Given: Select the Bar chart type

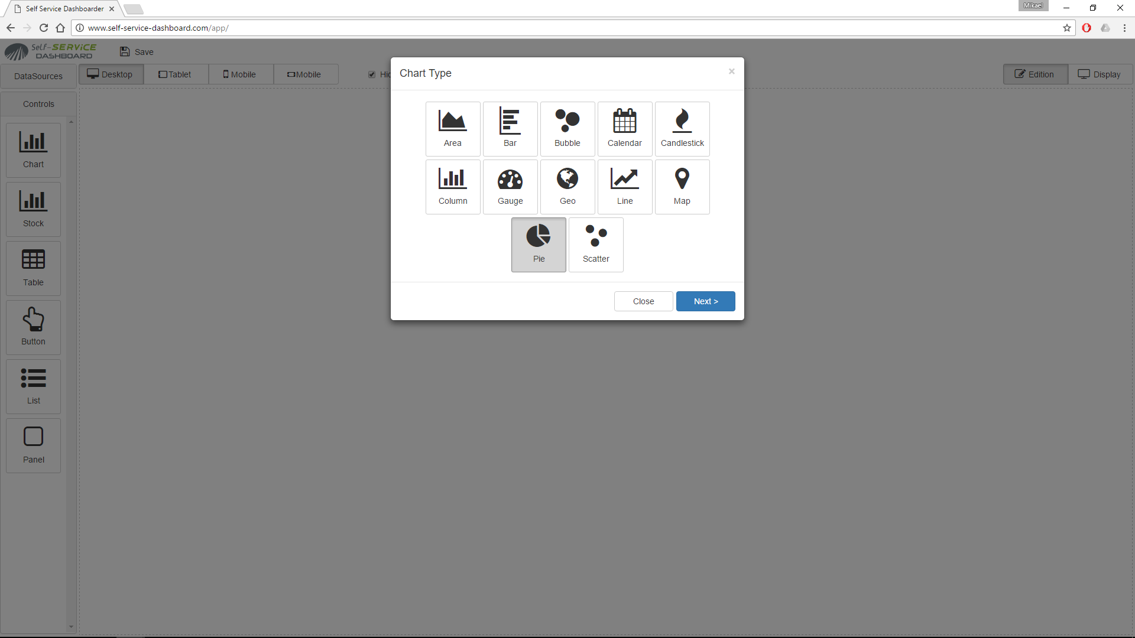Looking at the screenshot, I should coord(510,128).
